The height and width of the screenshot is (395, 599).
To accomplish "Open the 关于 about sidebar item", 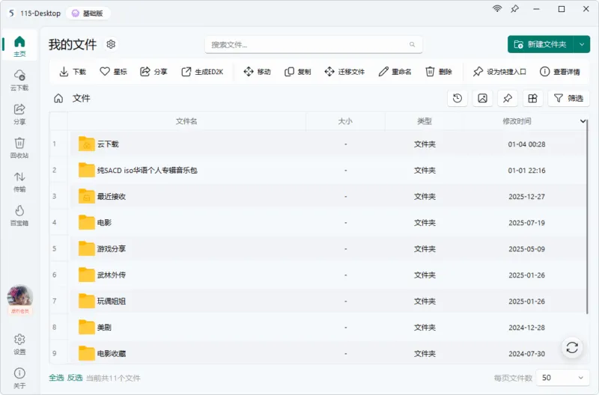I will tap(19, 378).
